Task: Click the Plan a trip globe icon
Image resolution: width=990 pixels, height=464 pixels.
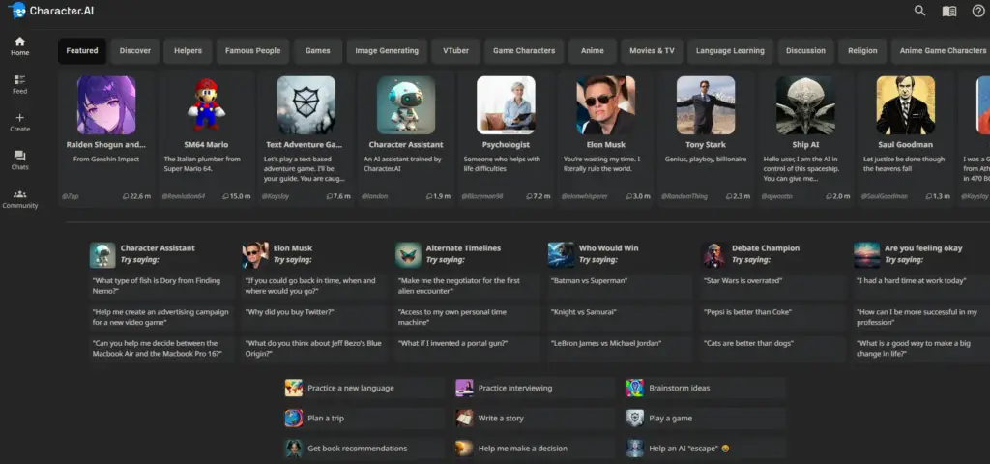Action: pos(293,418)
